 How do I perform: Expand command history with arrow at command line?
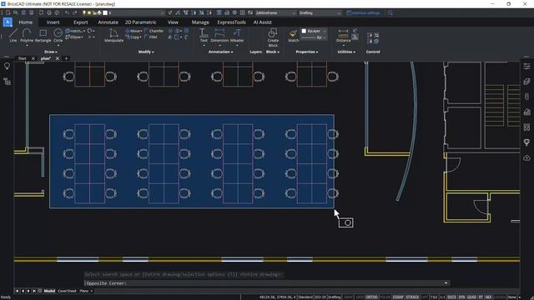(x=446, y=283)
